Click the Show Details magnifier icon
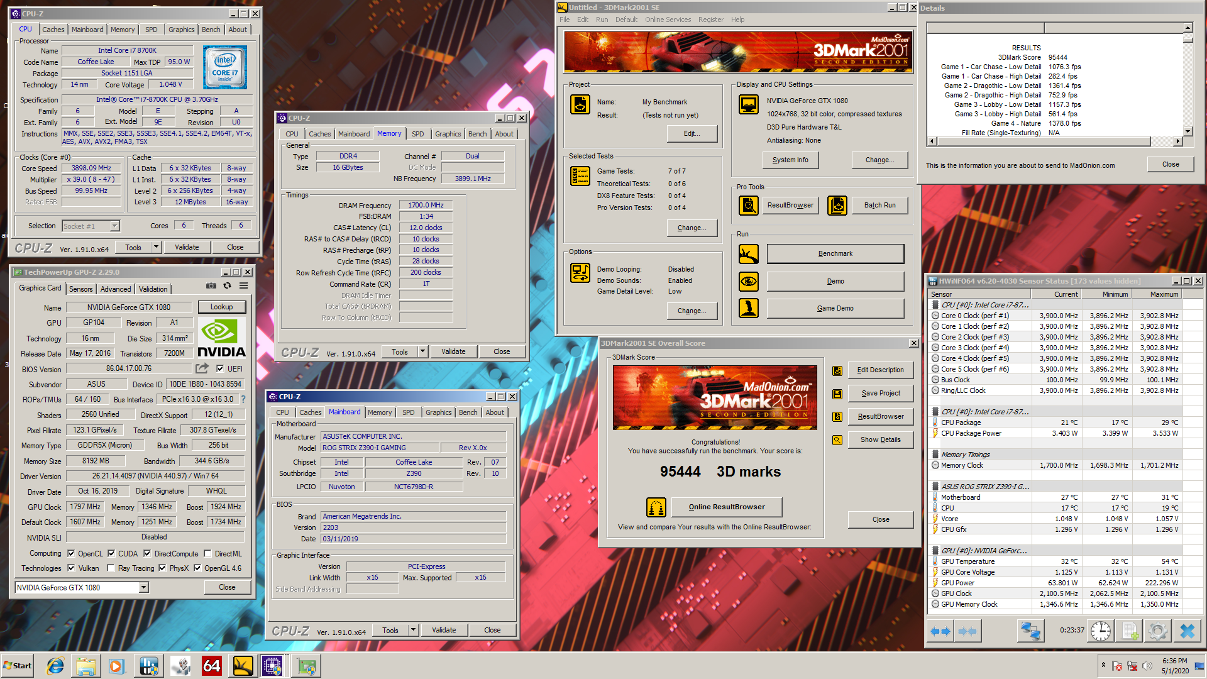 837,440
